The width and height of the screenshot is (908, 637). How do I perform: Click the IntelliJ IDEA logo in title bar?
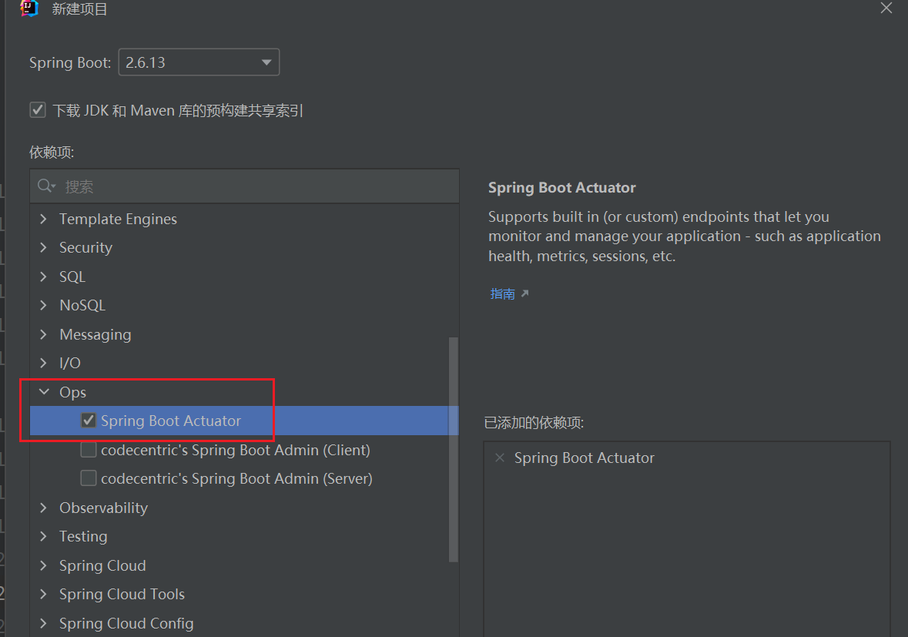29,8
